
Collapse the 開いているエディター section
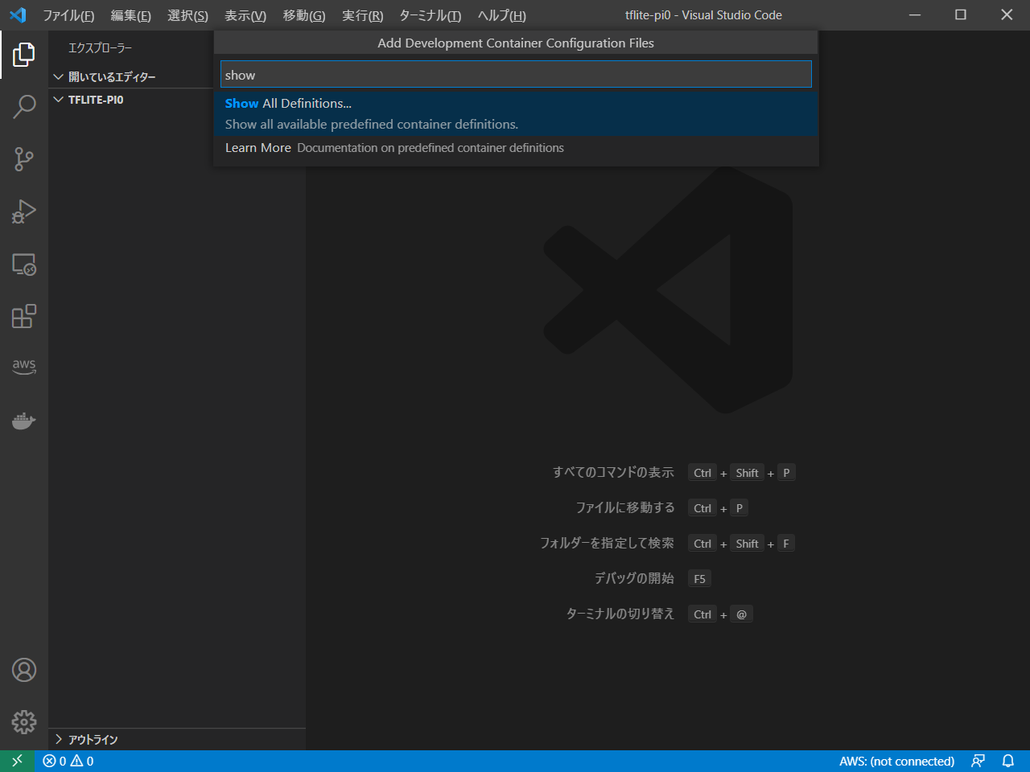pos(111,77)
